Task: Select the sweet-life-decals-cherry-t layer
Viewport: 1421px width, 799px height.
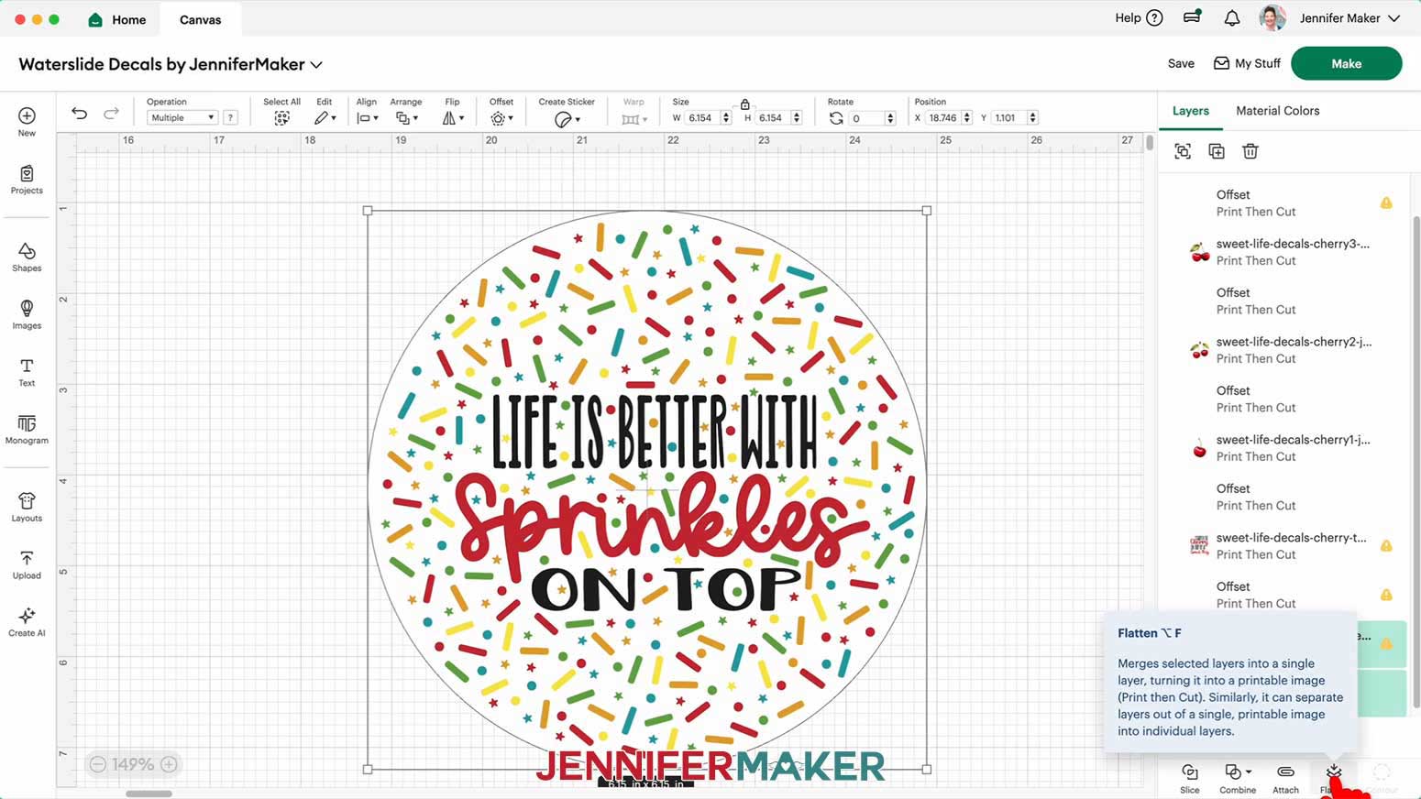Action: point(1283,546)
